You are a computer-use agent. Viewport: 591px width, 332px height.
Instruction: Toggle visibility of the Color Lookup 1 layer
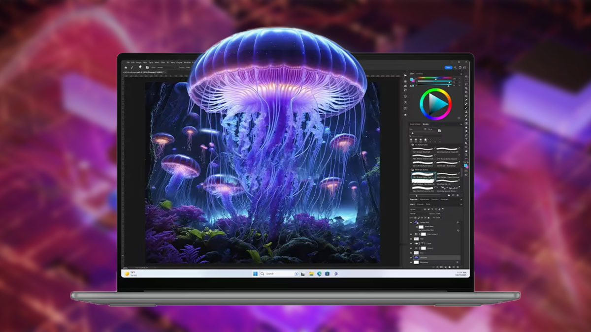[x=411, y=234]
